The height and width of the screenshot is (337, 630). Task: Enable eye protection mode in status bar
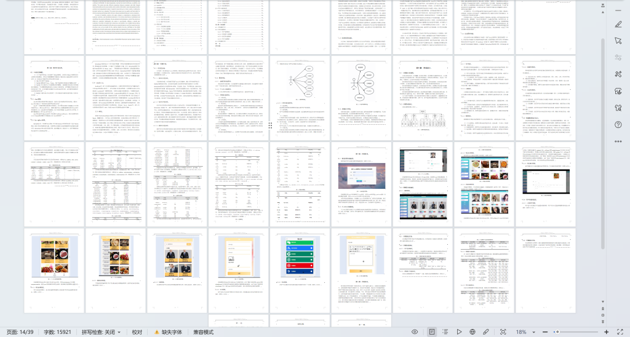pos(415,332)
